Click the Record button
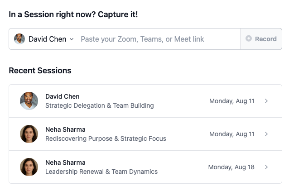 pyautogui.click(x=261, y=39)
